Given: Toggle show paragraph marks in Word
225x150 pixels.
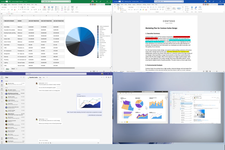Looking at the screenshot, I should click(164, 7).
